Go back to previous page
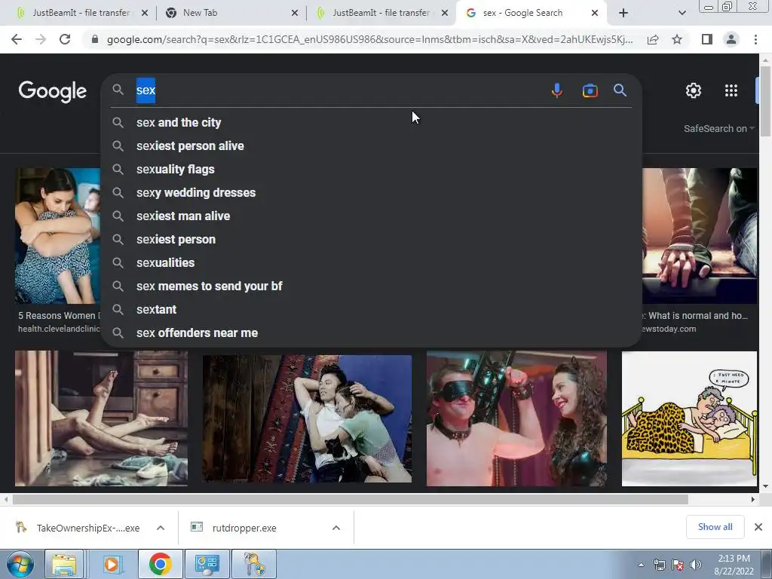This screenshot has height=579, width=772. coord(17,39)
